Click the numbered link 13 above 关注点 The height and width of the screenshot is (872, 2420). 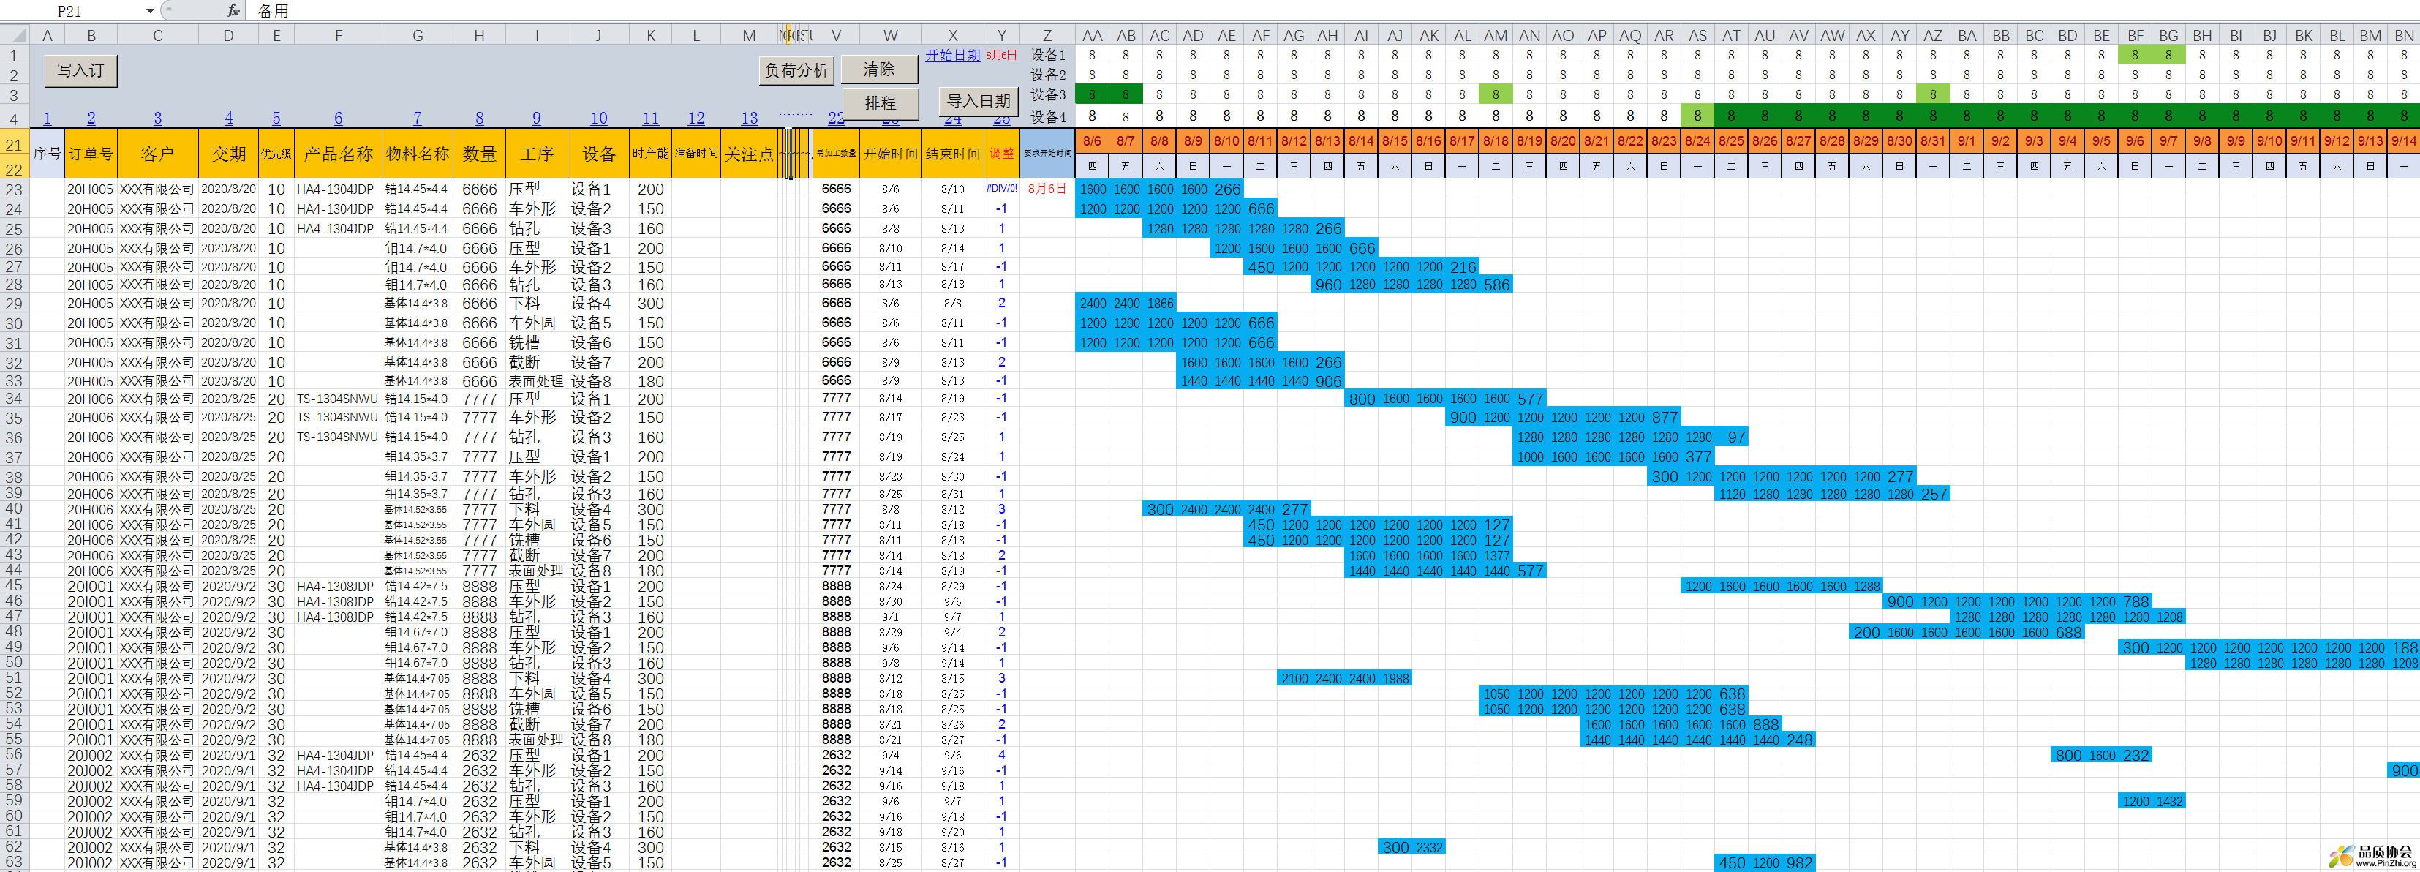[x=749, y=118]
